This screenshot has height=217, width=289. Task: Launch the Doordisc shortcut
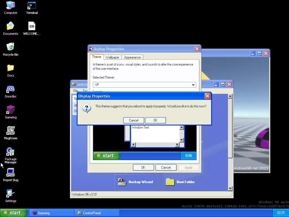(x=10, y=91)
